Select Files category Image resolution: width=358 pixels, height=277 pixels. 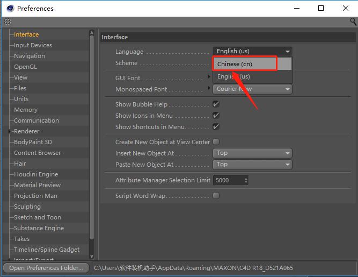(x=20, y=88)
